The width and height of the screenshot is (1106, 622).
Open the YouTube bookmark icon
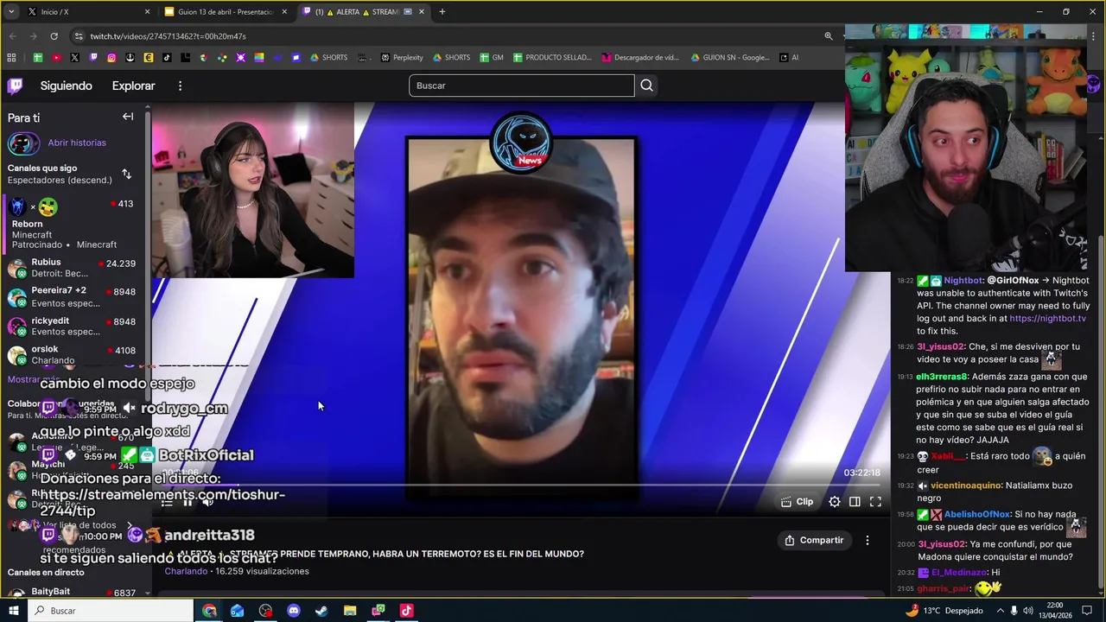(x=56, y=58)
